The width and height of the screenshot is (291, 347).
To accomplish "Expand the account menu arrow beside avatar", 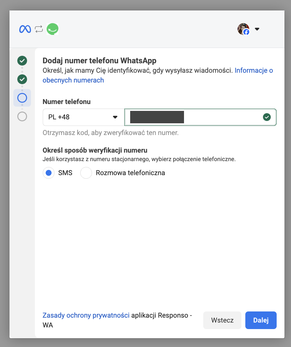I will coord(257,29).
